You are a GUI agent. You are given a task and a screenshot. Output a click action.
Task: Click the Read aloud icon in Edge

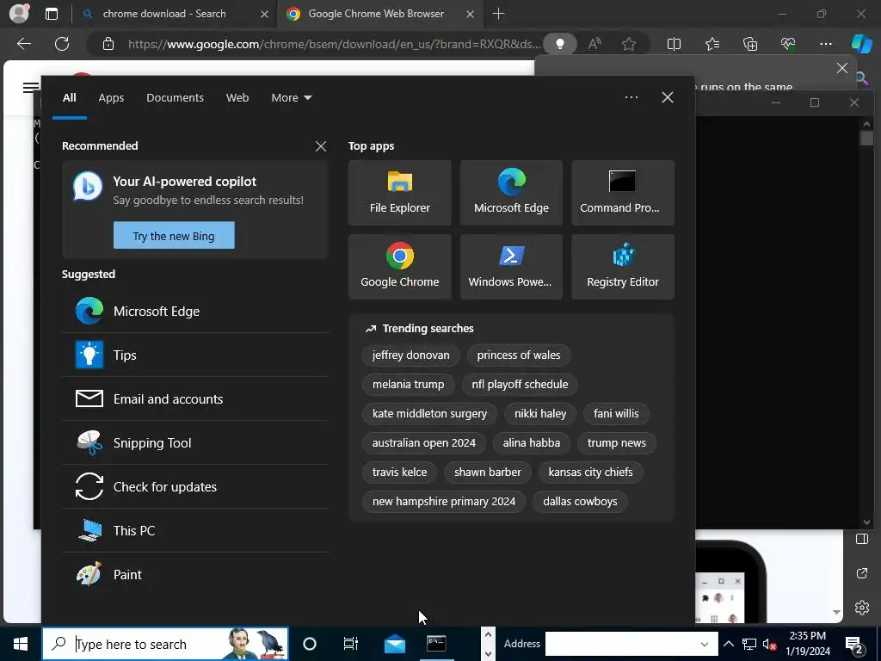coord(595,44)
